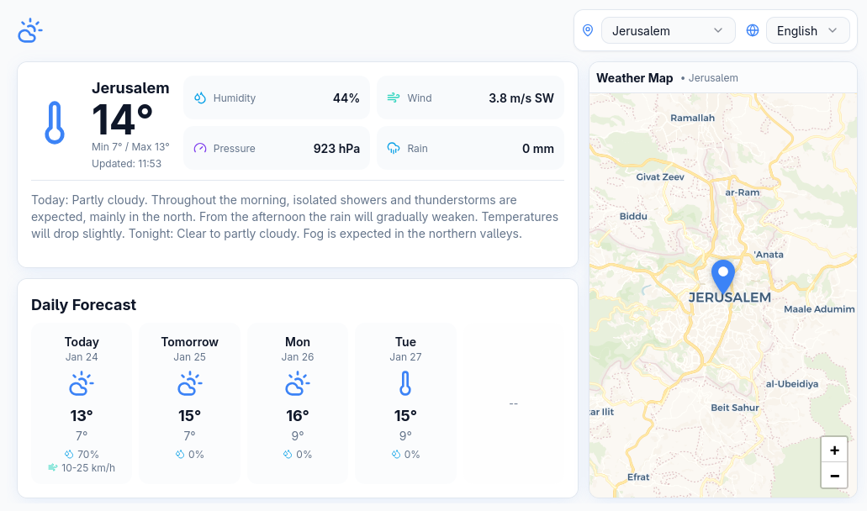This screenshot has height=511, width=867.
Task: Click the Daily Forecast heading
Action: pos(83,305)
